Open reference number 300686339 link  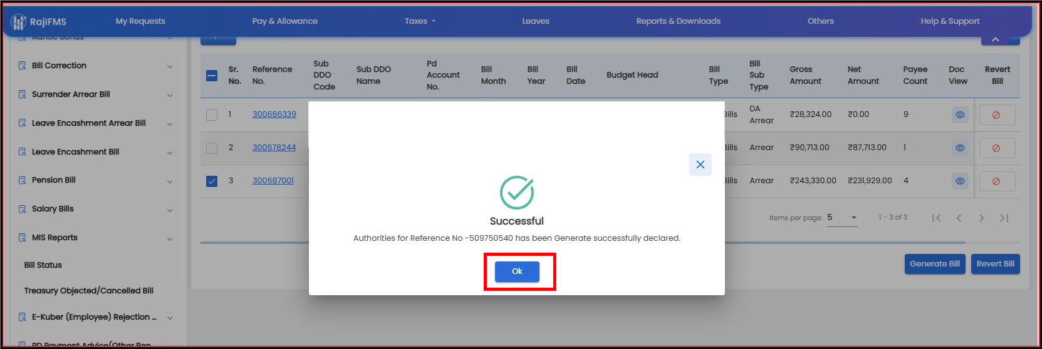[x=274, y=114]
